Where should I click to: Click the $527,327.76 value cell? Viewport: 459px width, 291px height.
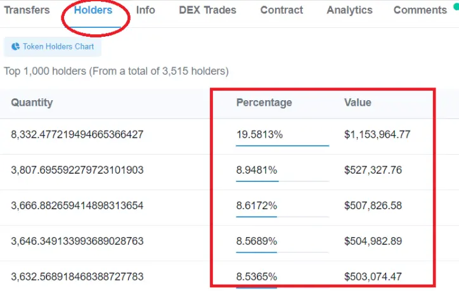373,170
